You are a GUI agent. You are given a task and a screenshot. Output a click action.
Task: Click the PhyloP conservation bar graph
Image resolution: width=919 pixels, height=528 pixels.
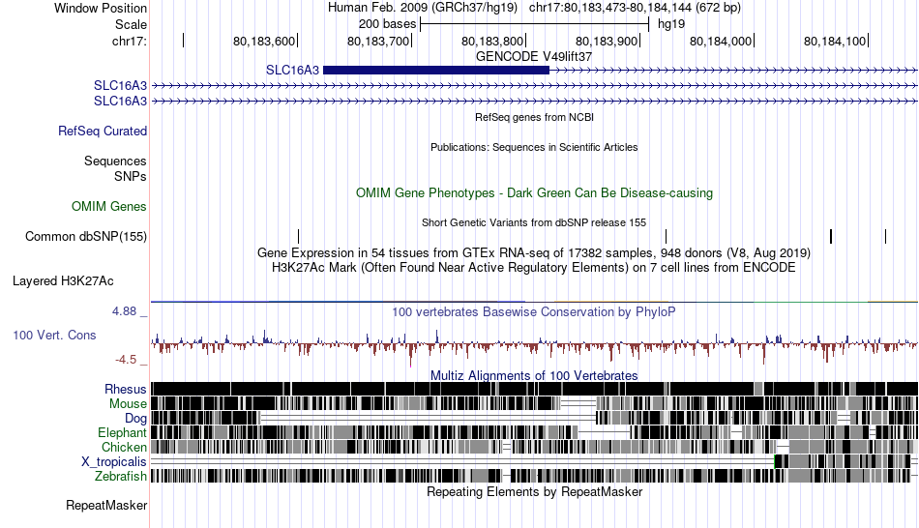coord(534,347)
